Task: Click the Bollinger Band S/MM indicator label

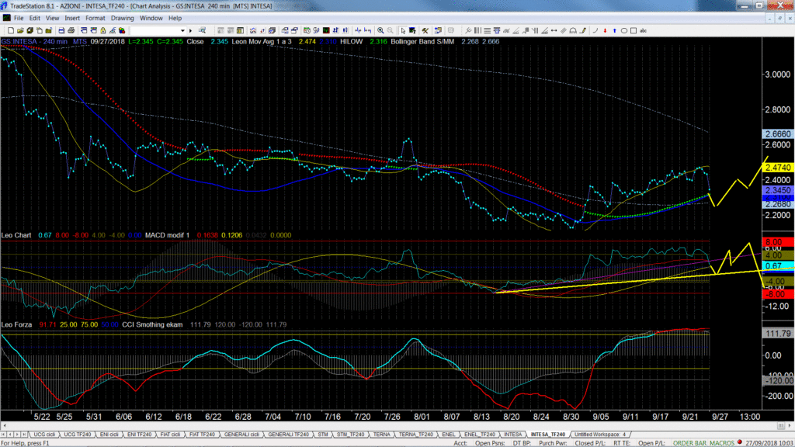Action: coord(422,42)
